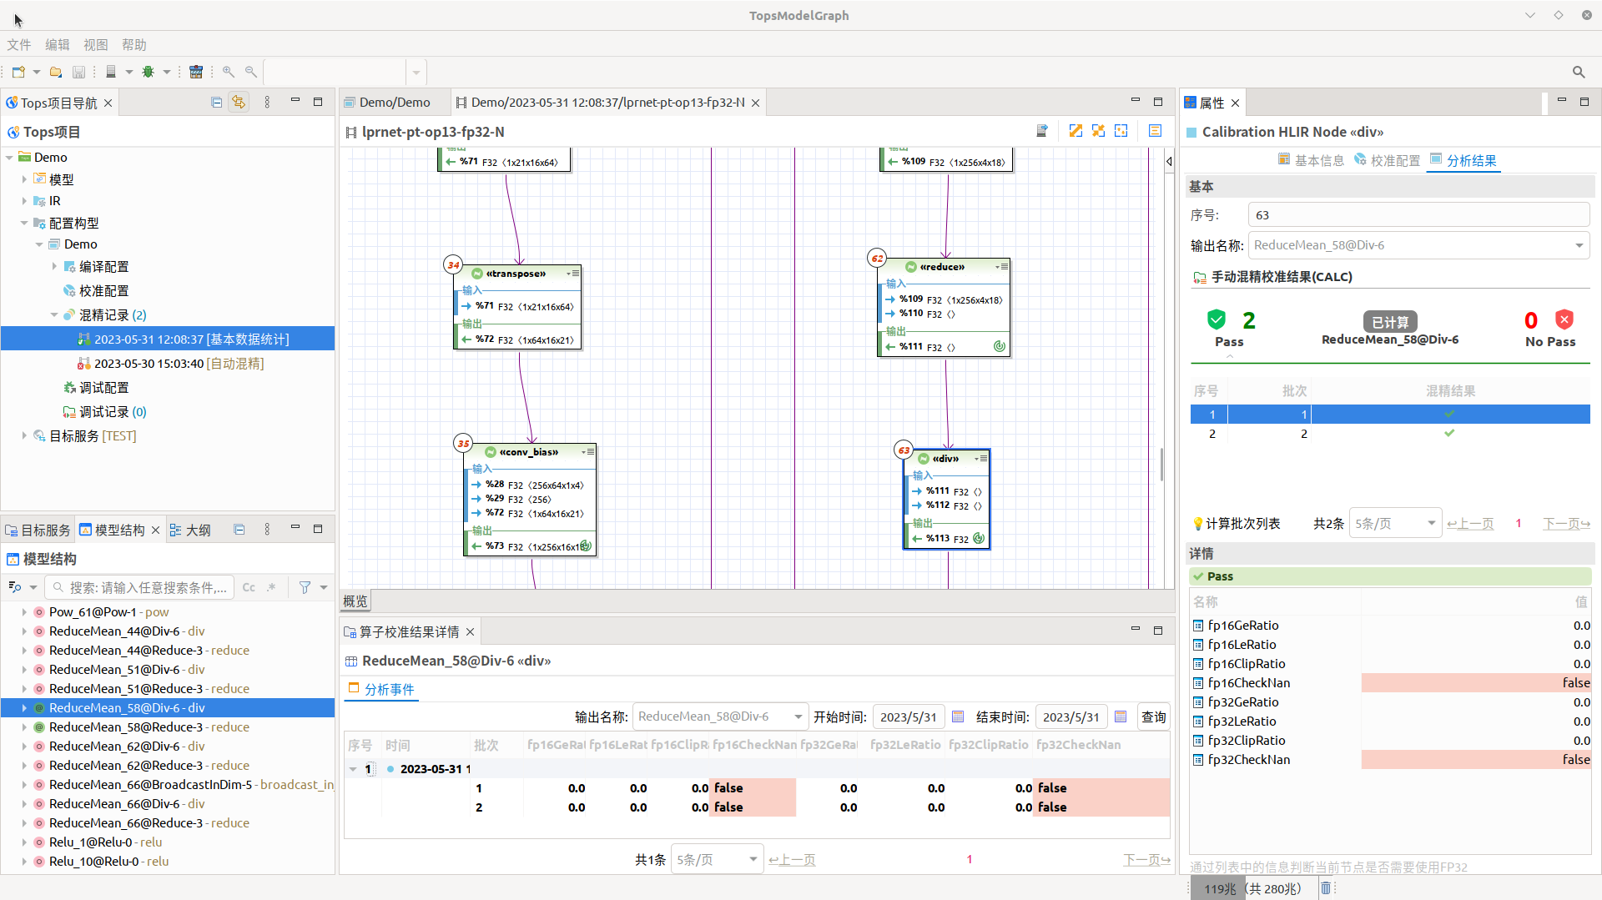This screenshot has height=900, width=1602.
Task: Click the graph vertical scrollbar thumb
Action: [x=1161, y=464]
